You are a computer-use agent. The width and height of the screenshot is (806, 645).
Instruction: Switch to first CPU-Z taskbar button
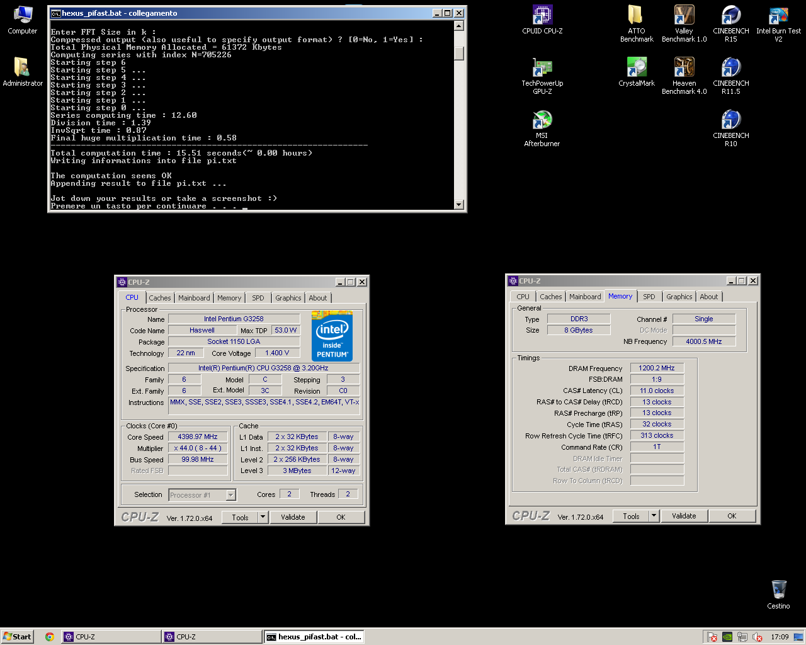pos(111,637)
